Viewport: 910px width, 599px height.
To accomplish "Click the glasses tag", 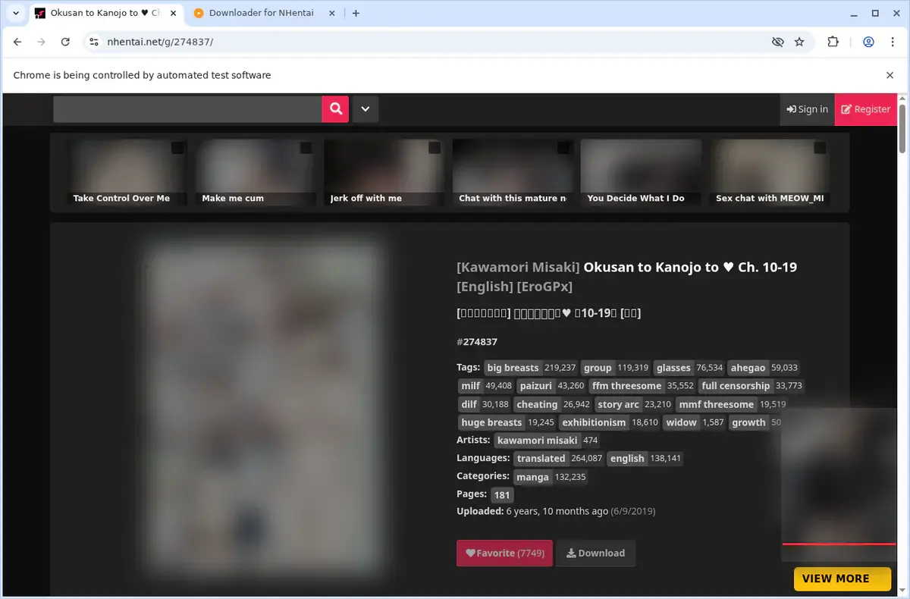I will point(689,368).
